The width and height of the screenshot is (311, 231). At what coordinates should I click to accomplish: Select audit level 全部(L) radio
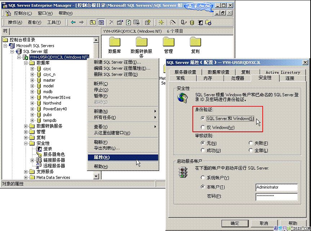point(250,150)
